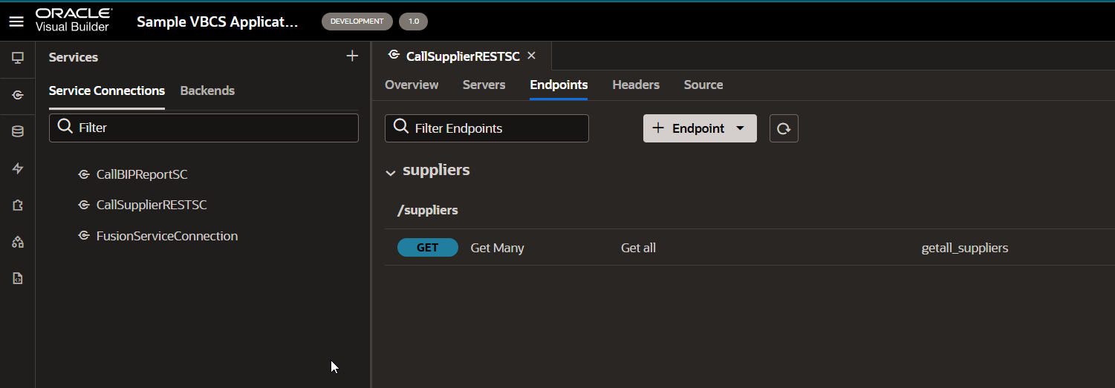Click the search icon in Filter Endpoints
This screenshot has width=1115, height=388.
tap(401, 128)
